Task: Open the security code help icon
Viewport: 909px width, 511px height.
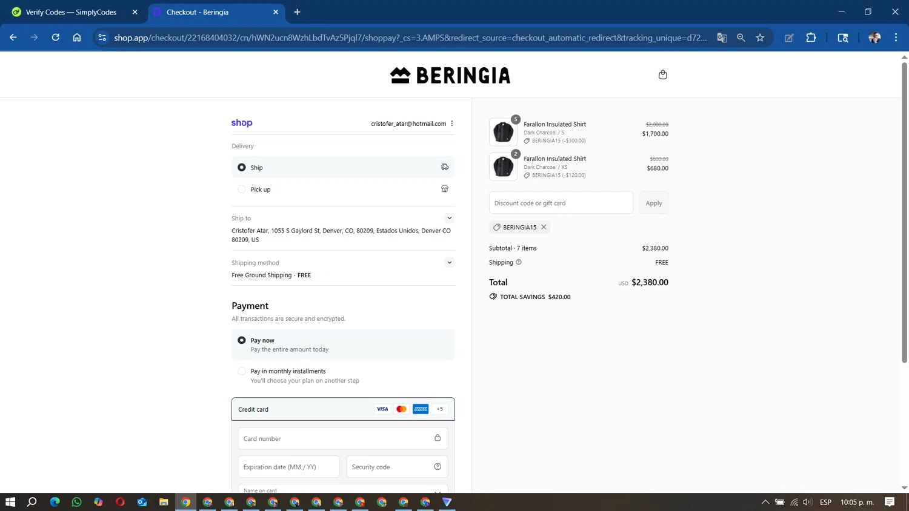Action: coord(438,467)
